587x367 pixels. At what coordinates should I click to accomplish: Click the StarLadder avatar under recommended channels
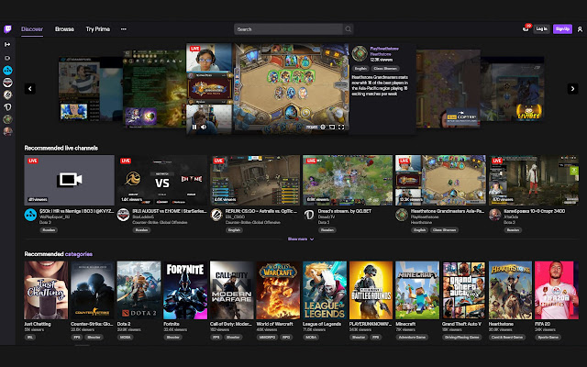[x=123, y=215]
